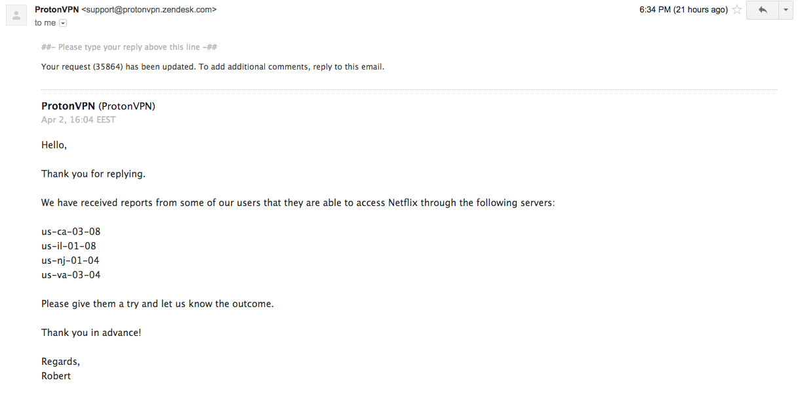
Task: Star this ProtonVPN email
Action: (x=737, y=10)
